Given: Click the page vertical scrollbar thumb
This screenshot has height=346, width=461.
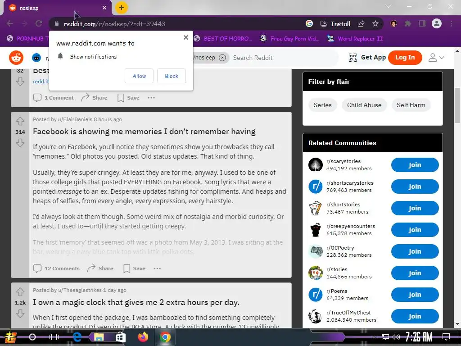Looking at the screenshot, I should (x=457, y=105).
